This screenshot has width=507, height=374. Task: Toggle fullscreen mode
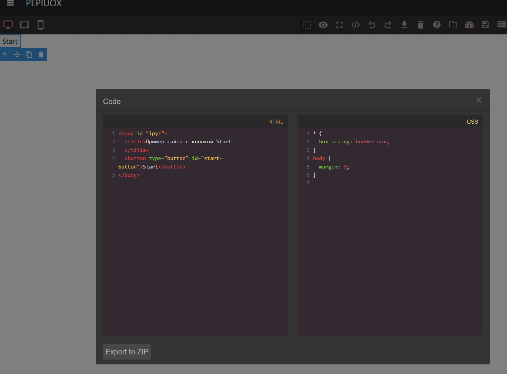pyautogui.click(x=339, y=25)
